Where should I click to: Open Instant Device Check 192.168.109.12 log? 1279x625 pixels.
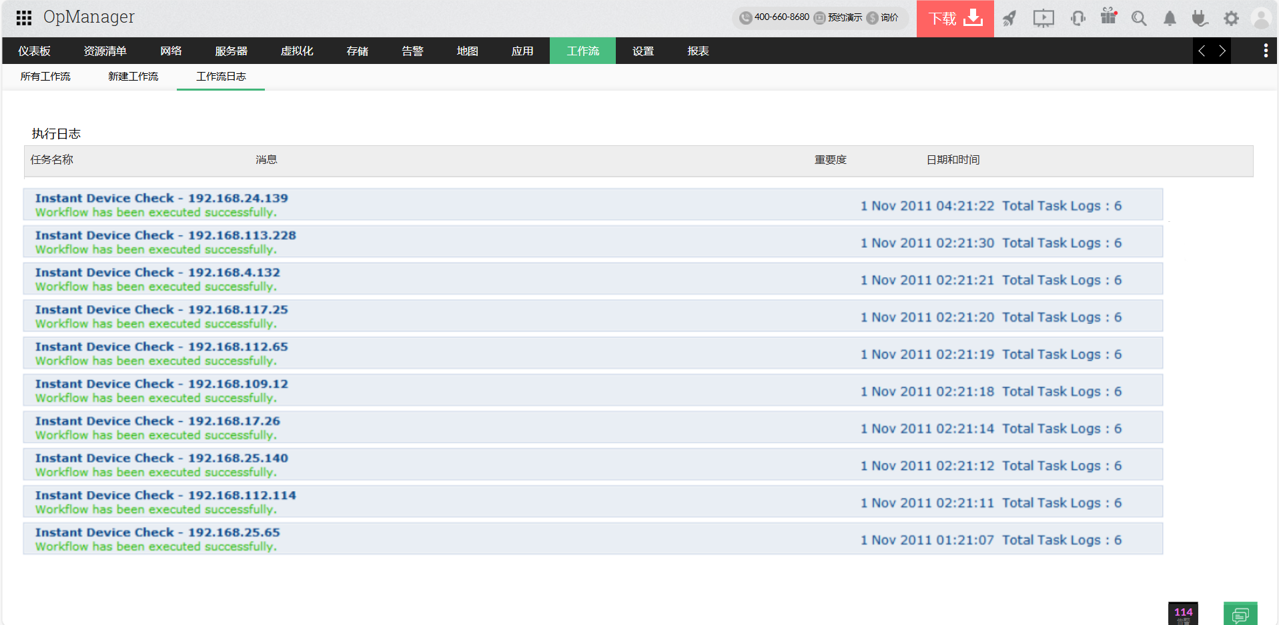593,390
